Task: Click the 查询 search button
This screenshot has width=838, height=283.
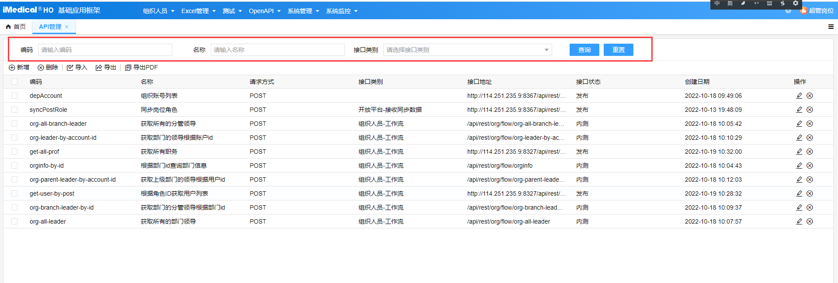Action: tap(584, 50)
